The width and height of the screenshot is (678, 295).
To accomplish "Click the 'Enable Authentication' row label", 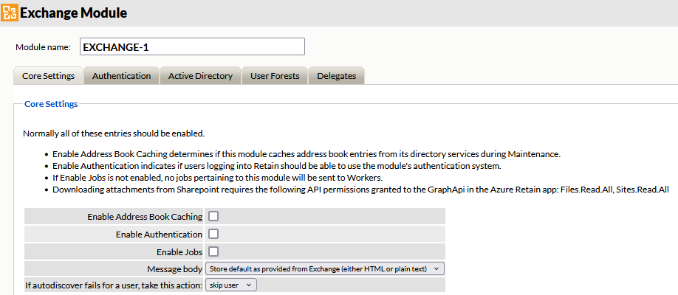I will click(159, 235).
